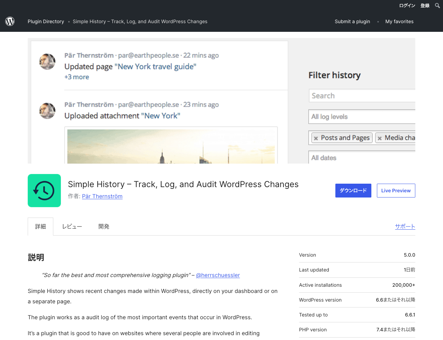The height and width of the screenshot is (340, 443).
Task: Click 登録 register link
Action: (425, 6)
